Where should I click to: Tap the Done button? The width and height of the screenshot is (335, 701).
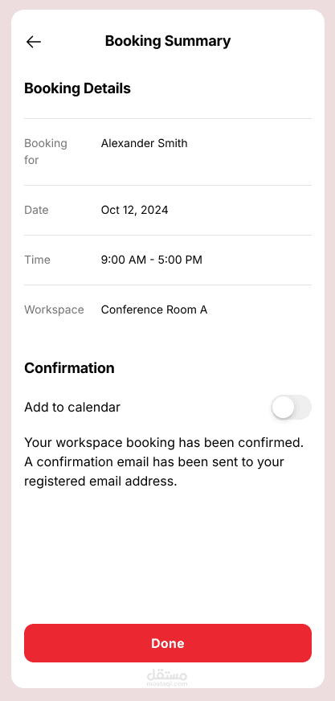coord(167,643)
